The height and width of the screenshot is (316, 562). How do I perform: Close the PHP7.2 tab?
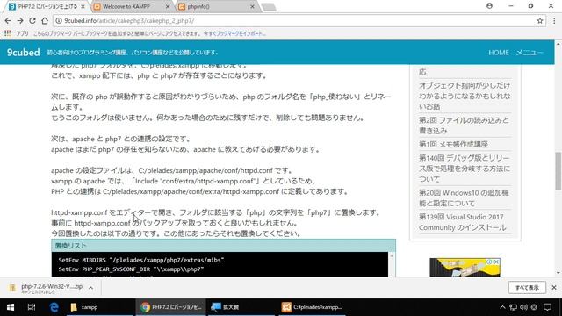point(83,6)
